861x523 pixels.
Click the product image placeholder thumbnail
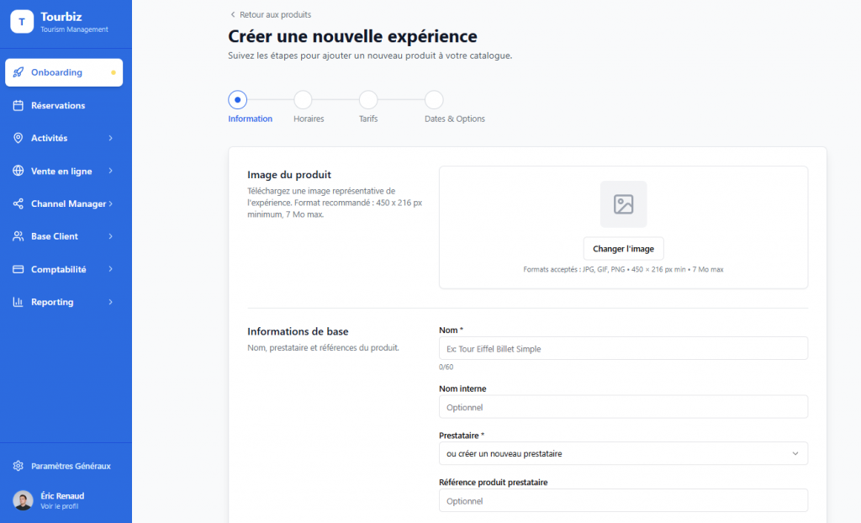(623, 204)
